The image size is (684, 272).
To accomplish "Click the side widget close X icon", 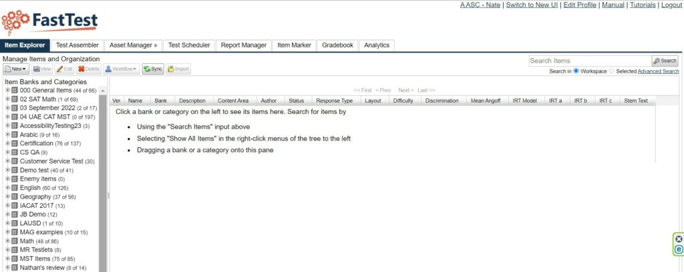I will tap(679, 239).
